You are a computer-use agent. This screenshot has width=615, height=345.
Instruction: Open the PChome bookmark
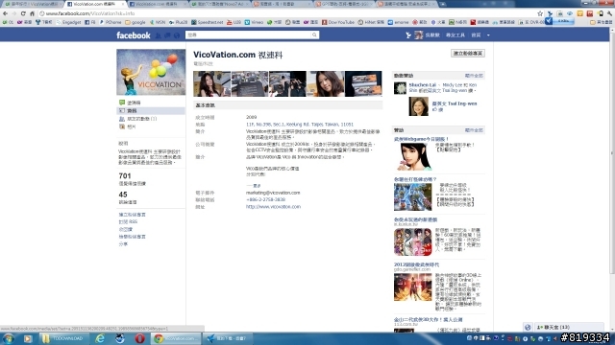pyautogui.click(x=111, y=22)
